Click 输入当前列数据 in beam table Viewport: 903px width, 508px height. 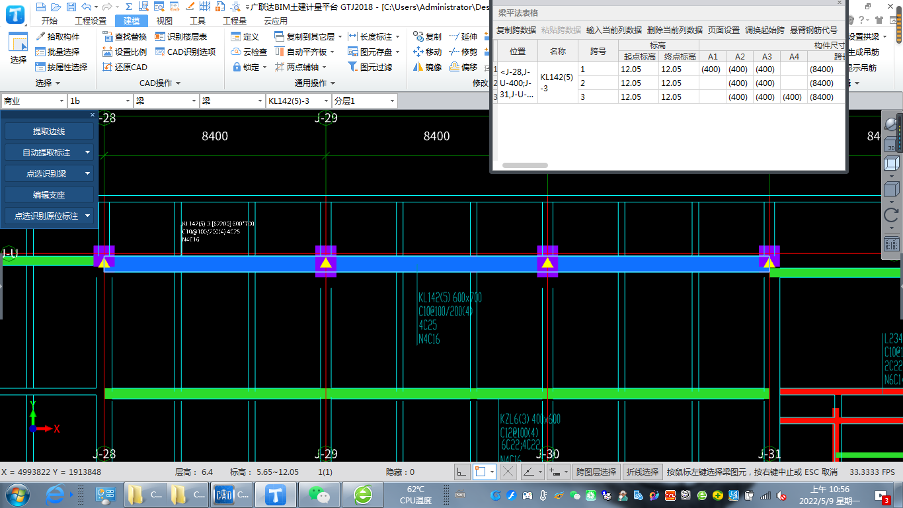614,30
